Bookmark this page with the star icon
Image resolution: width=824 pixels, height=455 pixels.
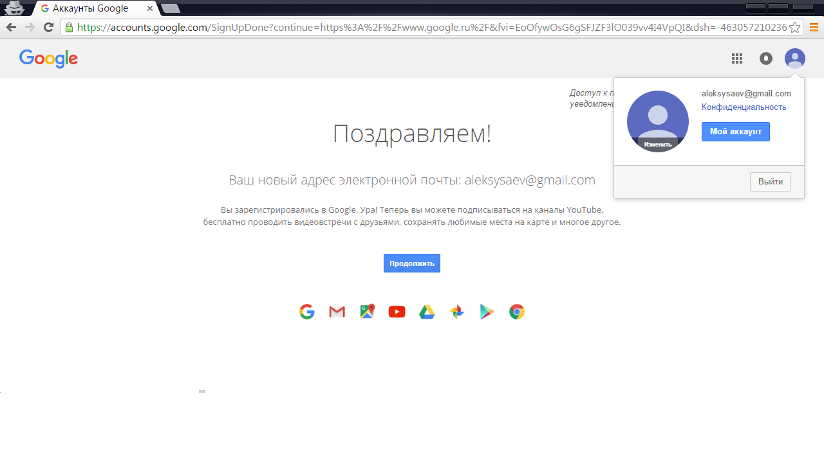(x=795, y=28)
